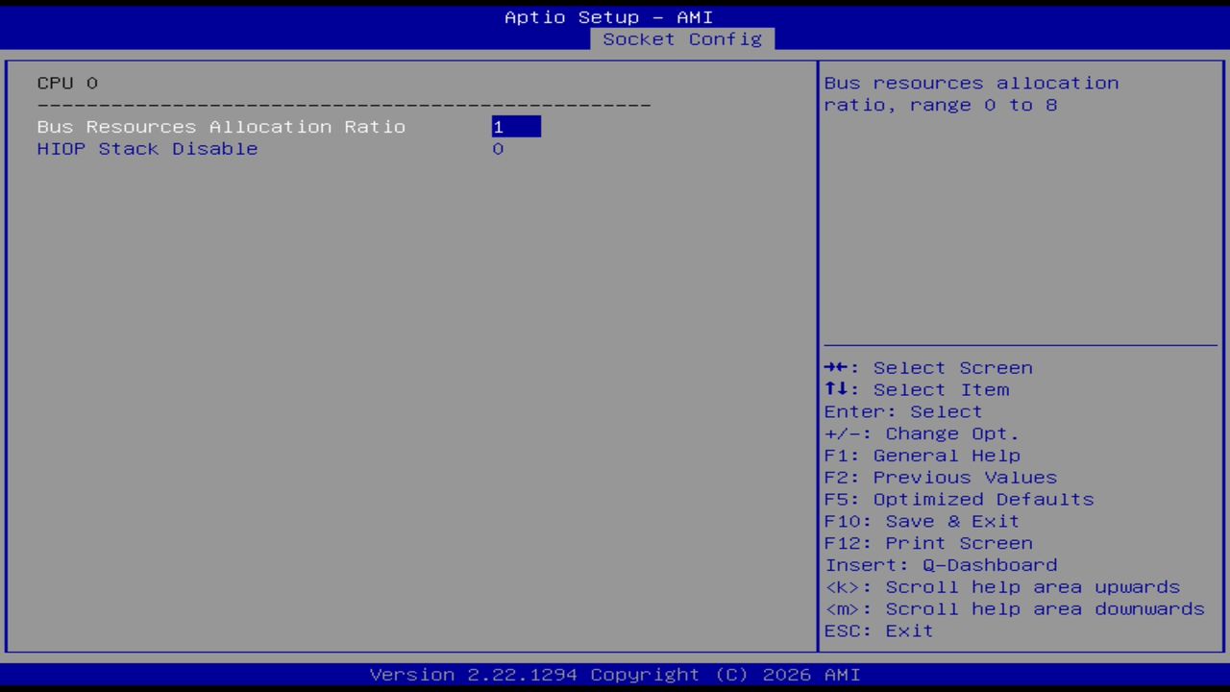Restore F2 Previous Values
This screenshot has height=692, width=1230.
point(940,477)
